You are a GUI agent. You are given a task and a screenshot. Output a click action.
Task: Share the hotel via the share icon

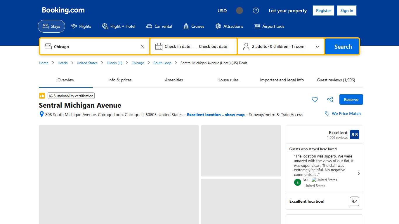(x=330, y=99)
